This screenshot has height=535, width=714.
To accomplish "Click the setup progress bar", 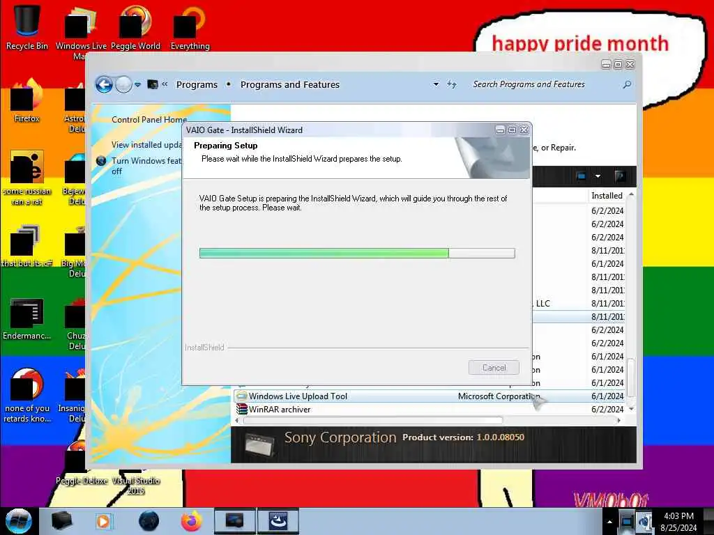I will (357, 254).
